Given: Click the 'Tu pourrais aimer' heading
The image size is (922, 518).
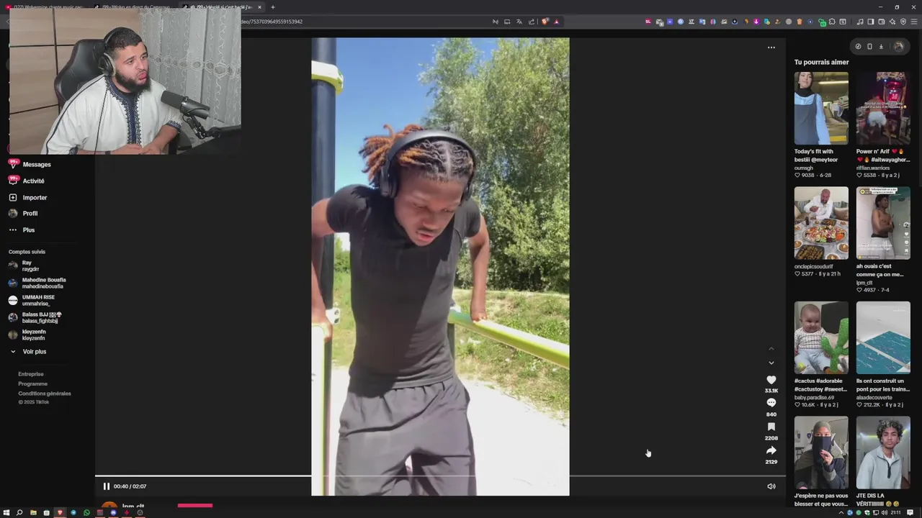Looking at the screenshot, I should point(821,62).
